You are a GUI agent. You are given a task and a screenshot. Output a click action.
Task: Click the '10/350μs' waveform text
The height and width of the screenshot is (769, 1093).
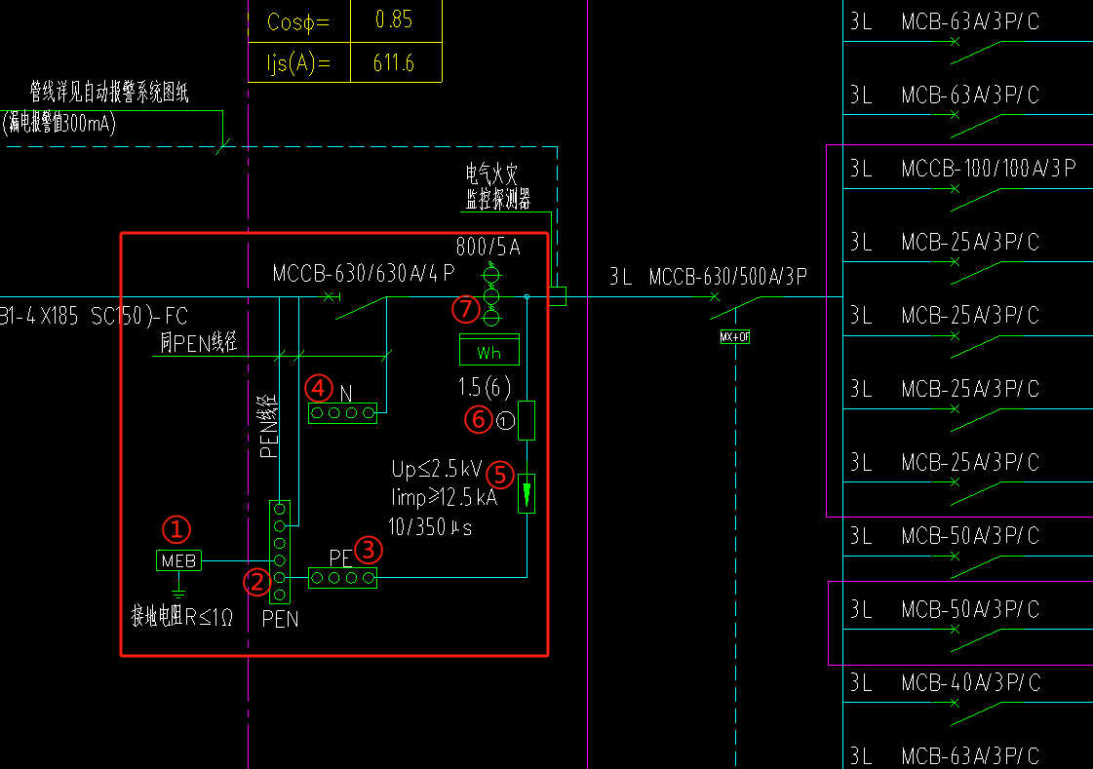[x=430, y=526]
